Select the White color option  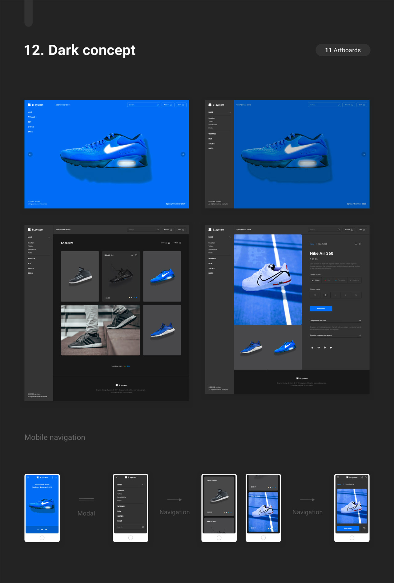316,280
